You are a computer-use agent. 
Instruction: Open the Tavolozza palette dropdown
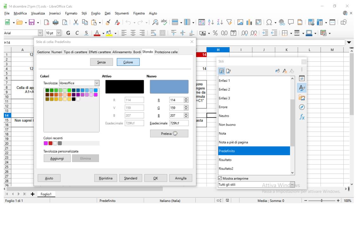tap(97, 83)
